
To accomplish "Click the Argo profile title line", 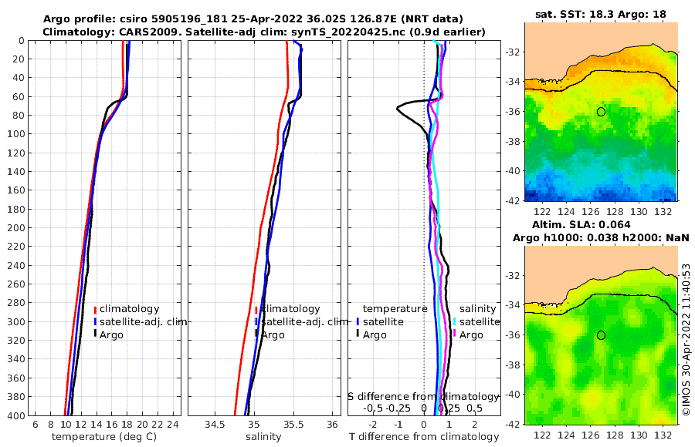I will point(253,19).
